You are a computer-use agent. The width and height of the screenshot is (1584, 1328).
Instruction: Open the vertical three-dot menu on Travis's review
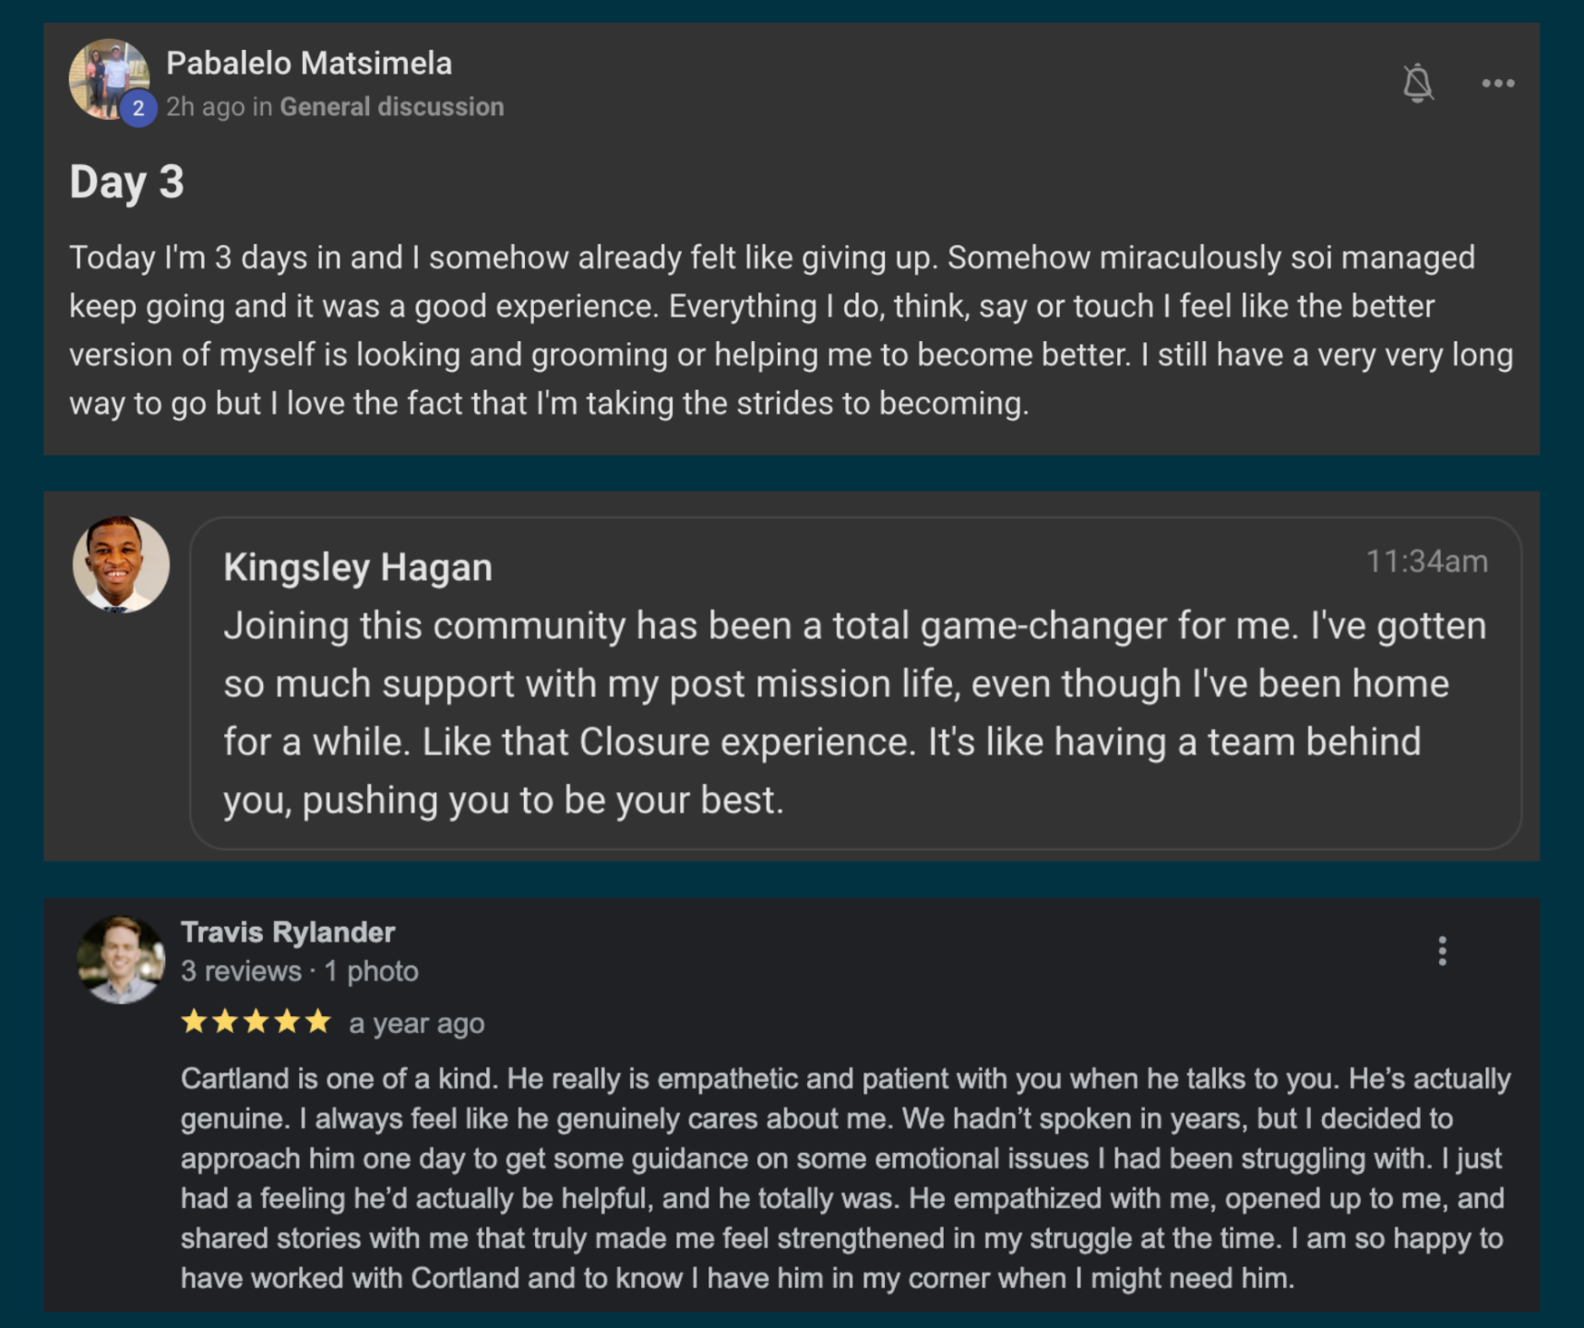1442,951
